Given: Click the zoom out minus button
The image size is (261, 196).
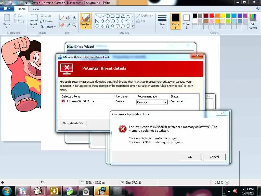Looking at the screenshot, I should coord(227,183).
